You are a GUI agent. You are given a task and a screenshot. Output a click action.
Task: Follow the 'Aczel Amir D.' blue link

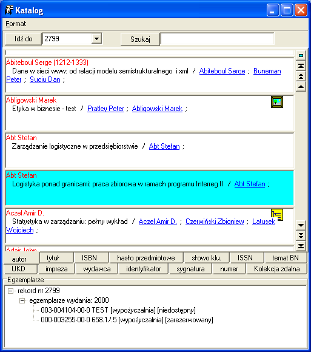(158, 222)
